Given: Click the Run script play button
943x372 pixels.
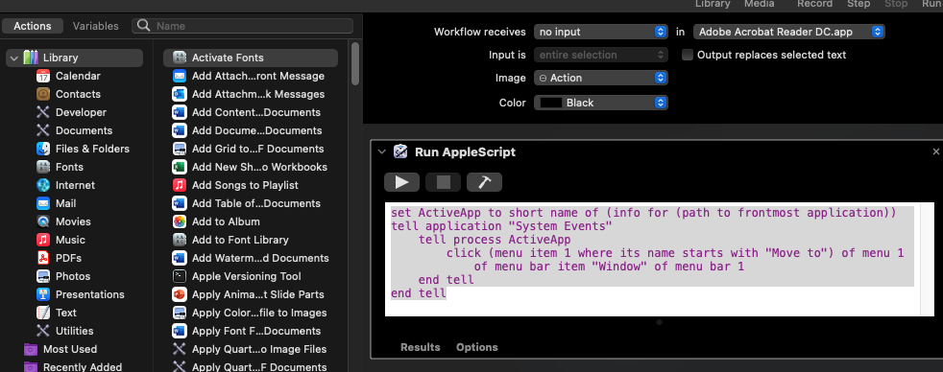Looking at the screenshot, I should pyautogui.click(x=401, y=182).
